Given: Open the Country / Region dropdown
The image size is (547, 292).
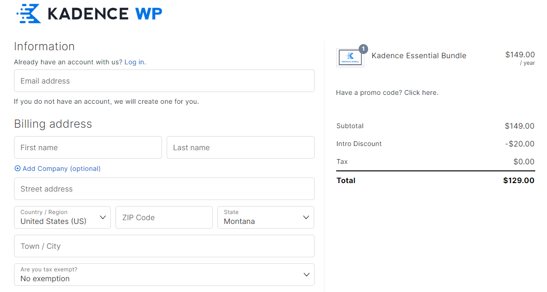Looking at the screenshot, I should [x=62, y=217].
